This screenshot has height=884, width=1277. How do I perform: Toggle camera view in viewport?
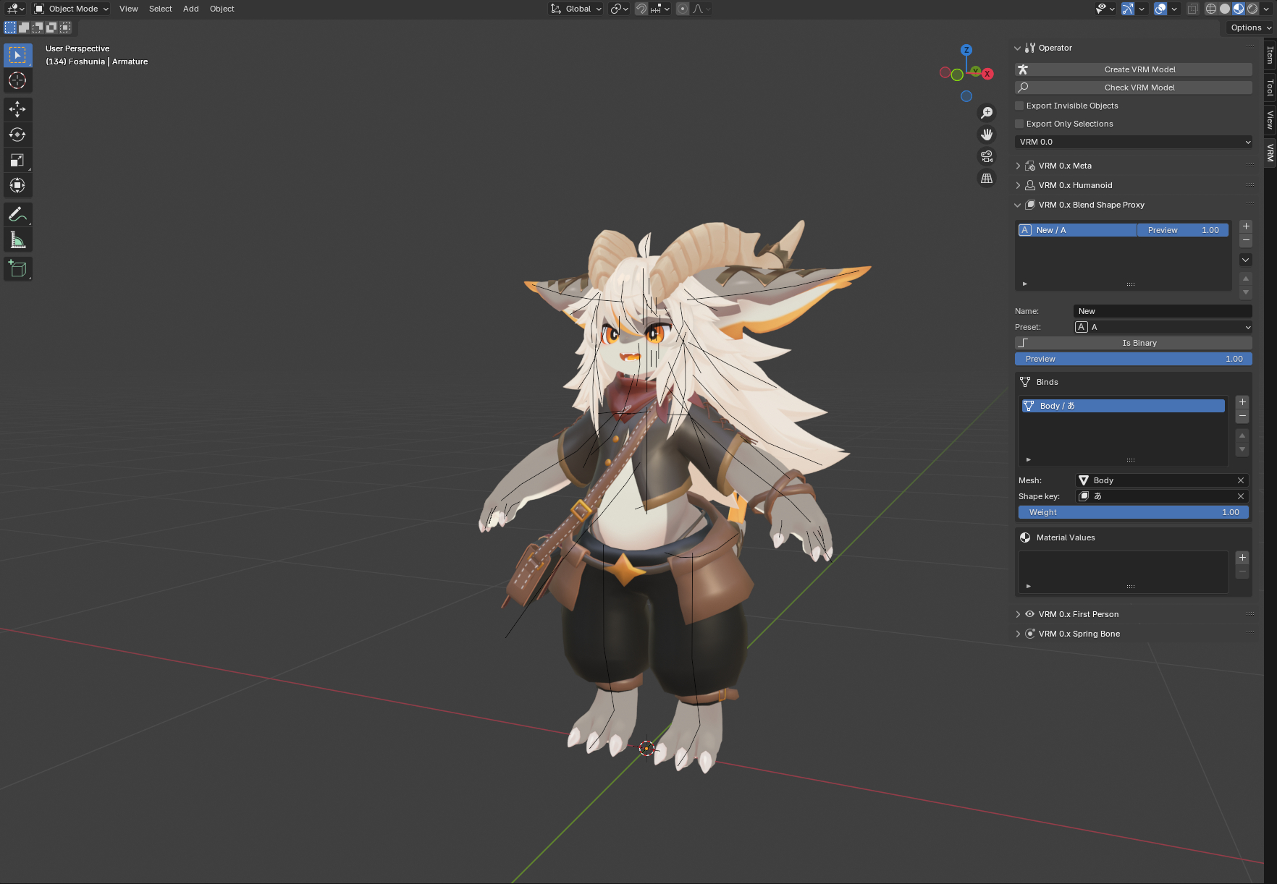point(986,156)
